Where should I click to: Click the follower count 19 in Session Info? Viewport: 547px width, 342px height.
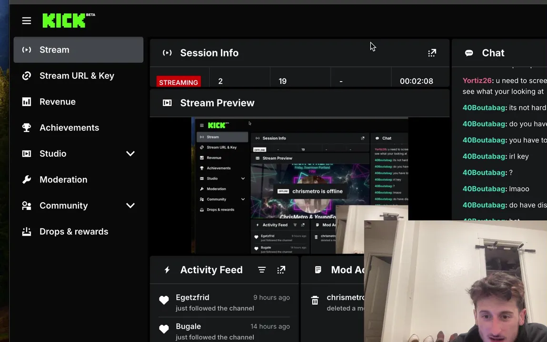pos(283,81)
